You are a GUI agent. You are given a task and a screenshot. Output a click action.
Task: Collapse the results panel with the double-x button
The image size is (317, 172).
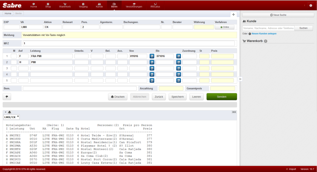pyautogui.click(x=234, y=112)
